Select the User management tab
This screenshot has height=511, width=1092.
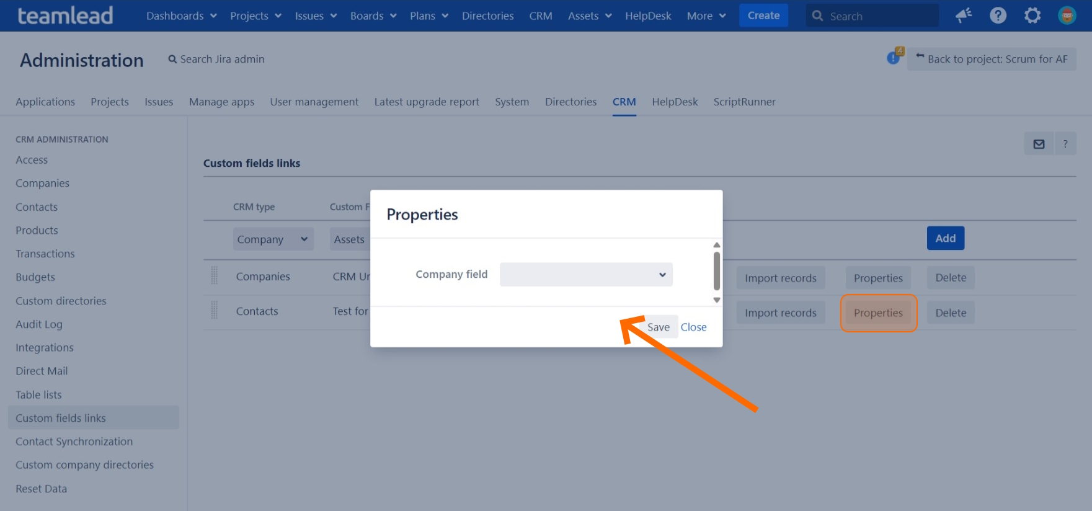pos(314,102)
